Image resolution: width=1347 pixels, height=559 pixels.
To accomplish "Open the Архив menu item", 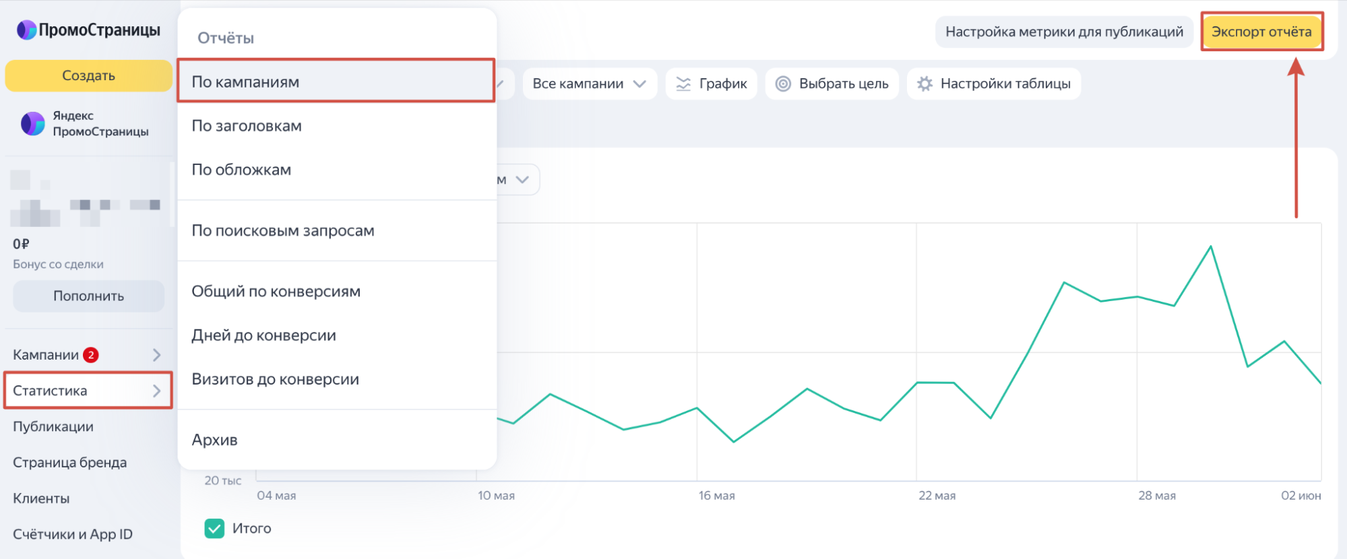I will pyautogui.click(x=215, y=440).
